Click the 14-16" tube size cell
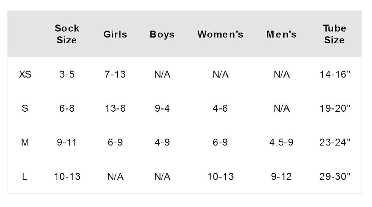 (x=335, y=74)
